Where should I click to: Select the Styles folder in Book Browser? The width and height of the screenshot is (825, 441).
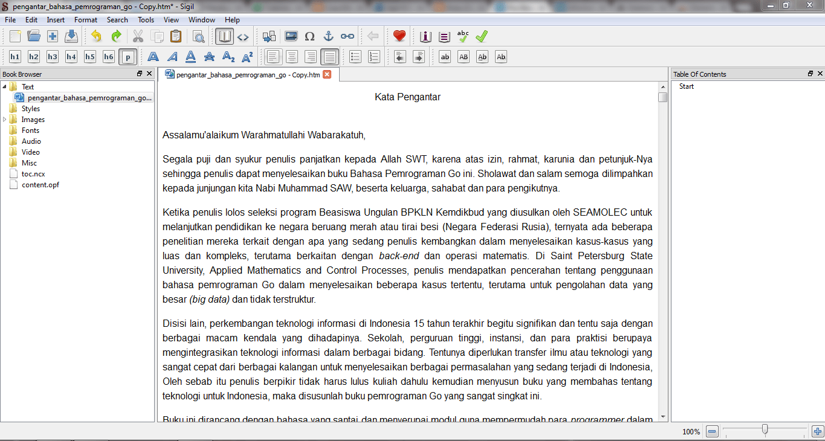(x=31, y=109)
